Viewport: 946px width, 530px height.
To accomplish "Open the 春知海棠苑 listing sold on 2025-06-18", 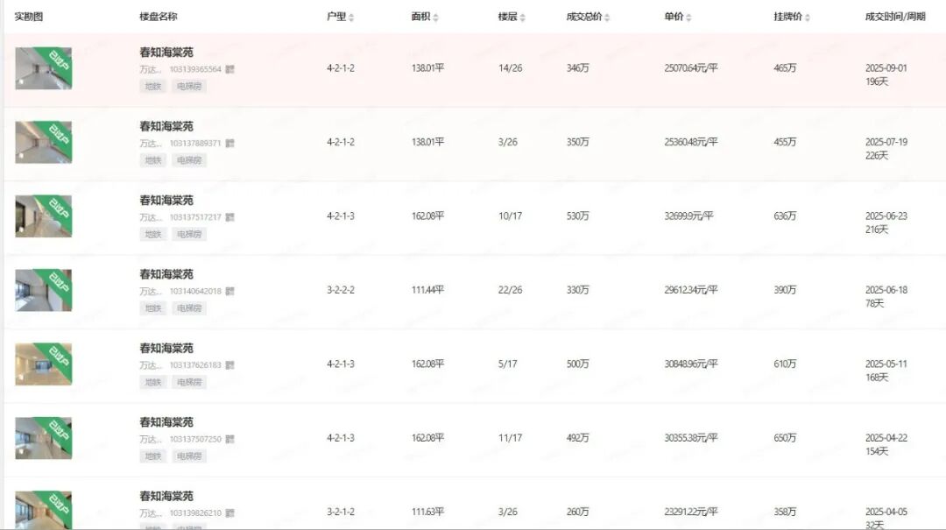I will 166,274.
